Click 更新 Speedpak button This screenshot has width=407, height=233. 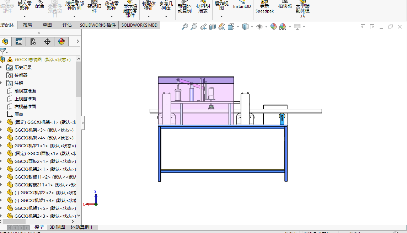click(x=264, y=7)
